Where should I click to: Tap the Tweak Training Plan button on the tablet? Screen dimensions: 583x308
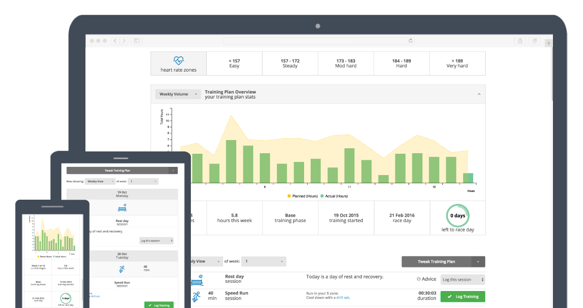(118, 170)
